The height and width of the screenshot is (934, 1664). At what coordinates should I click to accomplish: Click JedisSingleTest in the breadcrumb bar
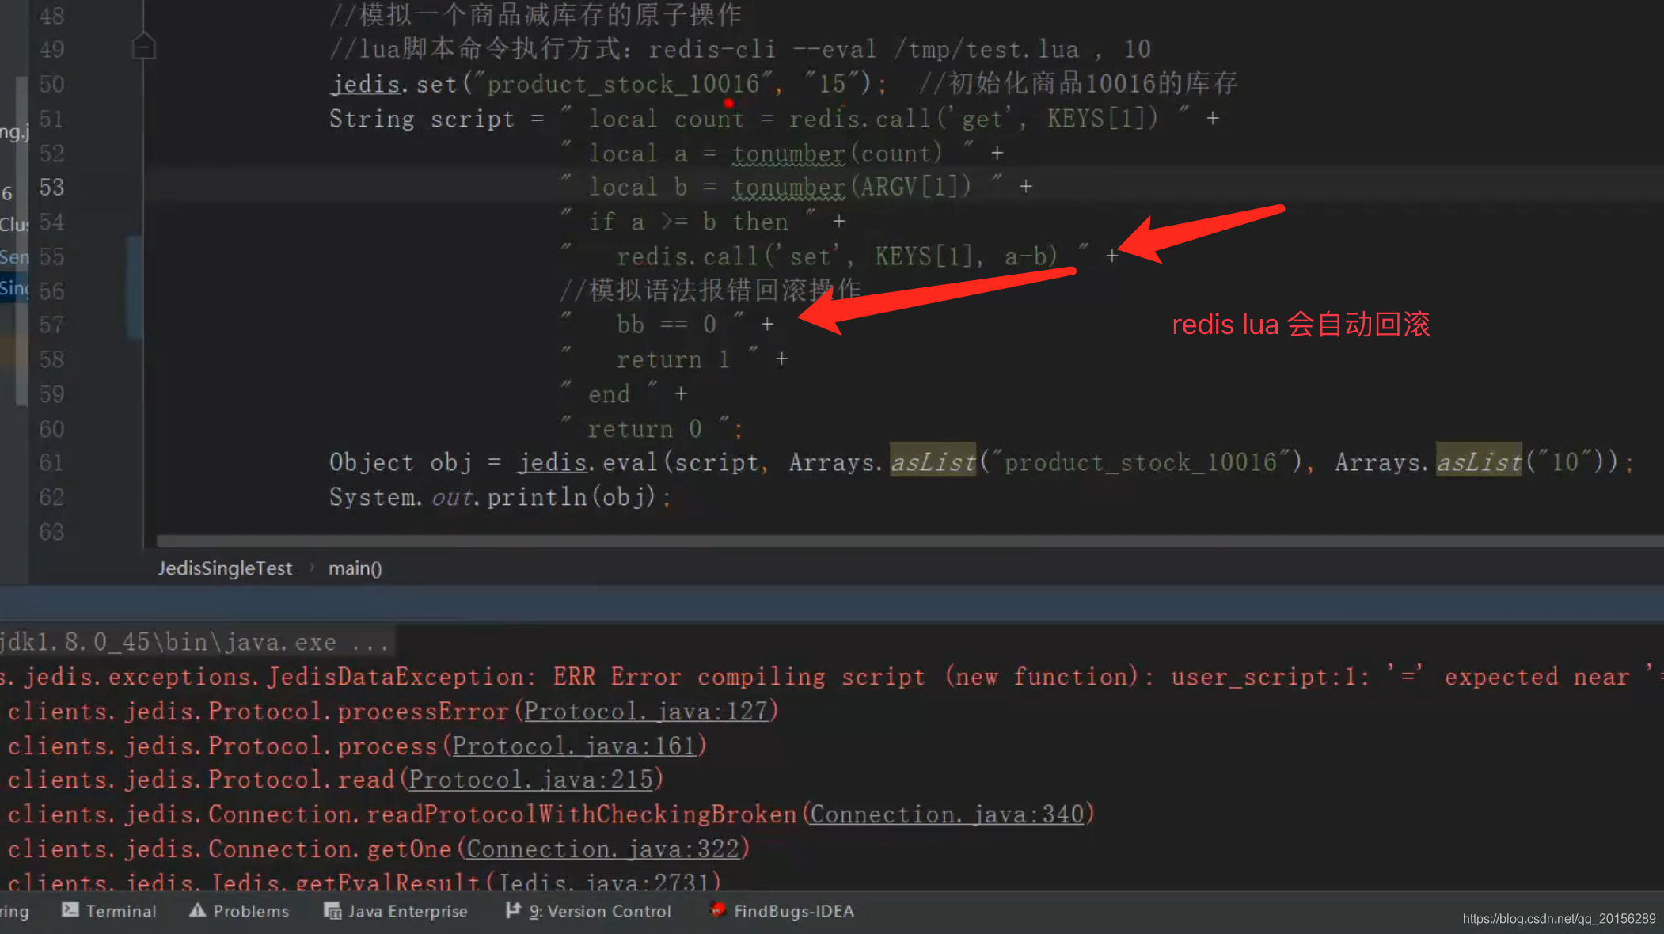click(x=225, y=568)
